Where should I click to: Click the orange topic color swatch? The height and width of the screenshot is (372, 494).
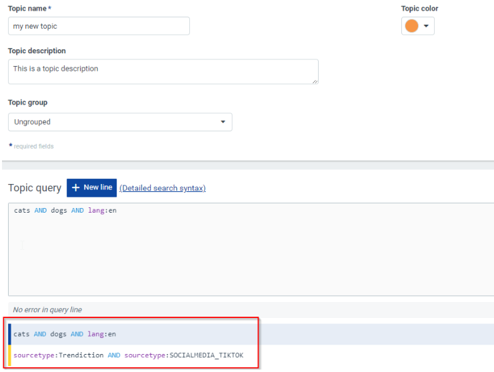[411, 26]
